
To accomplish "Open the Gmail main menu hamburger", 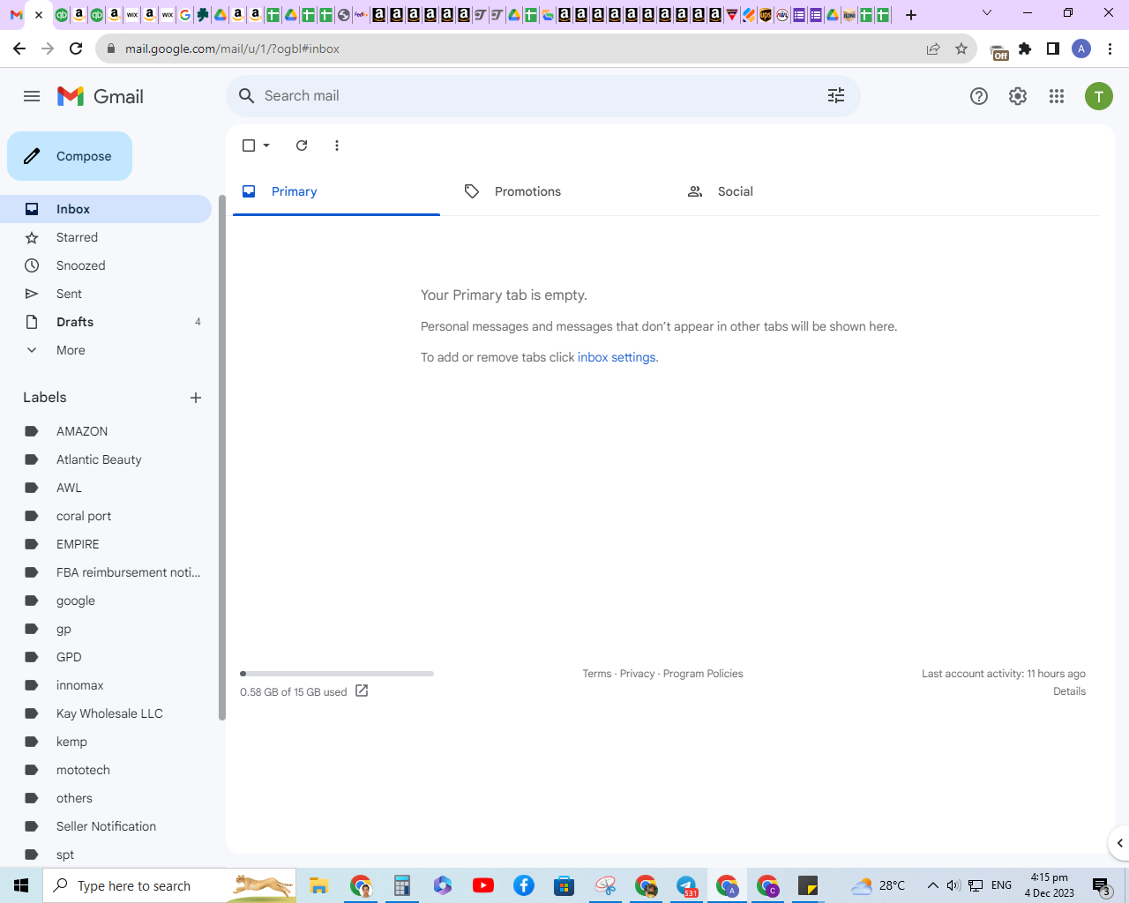I will tap(32, 96).
